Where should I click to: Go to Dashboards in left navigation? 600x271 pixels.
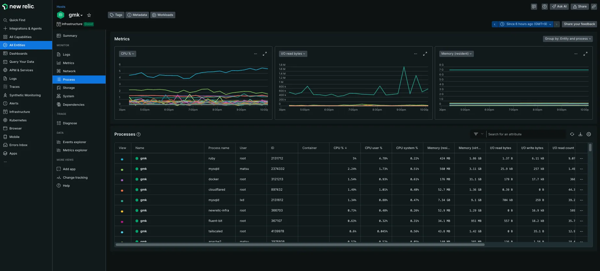18,54
